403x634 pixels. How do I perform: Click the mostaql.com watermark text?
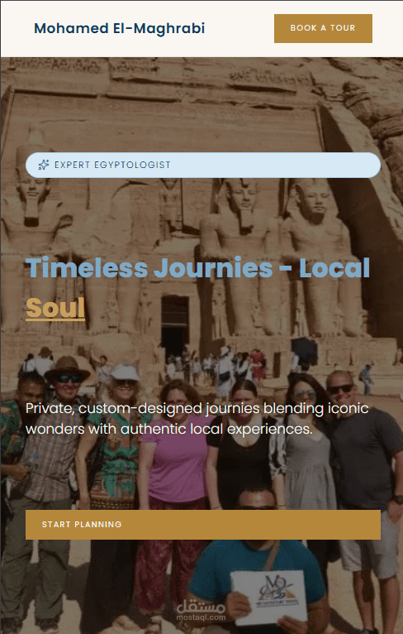tap(201, 617)
